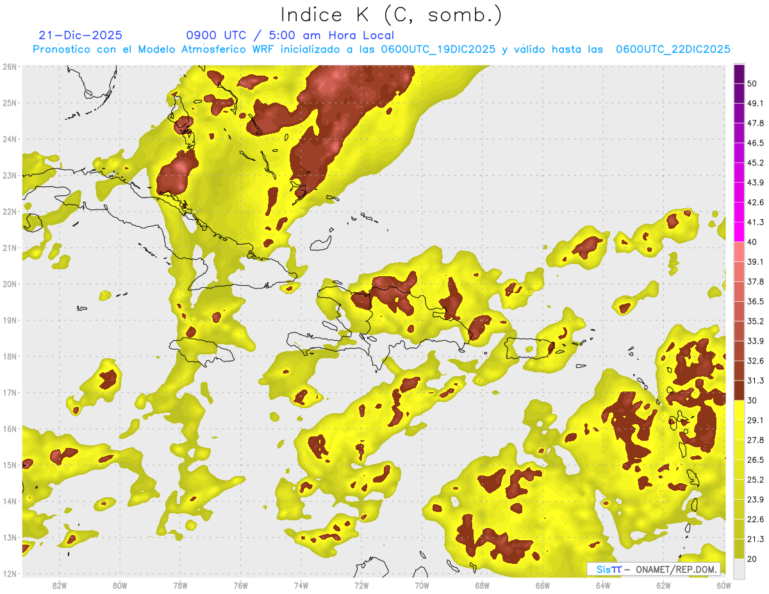
Task: Pick the olive colorbar segment above 20
Action: [739, 549]
